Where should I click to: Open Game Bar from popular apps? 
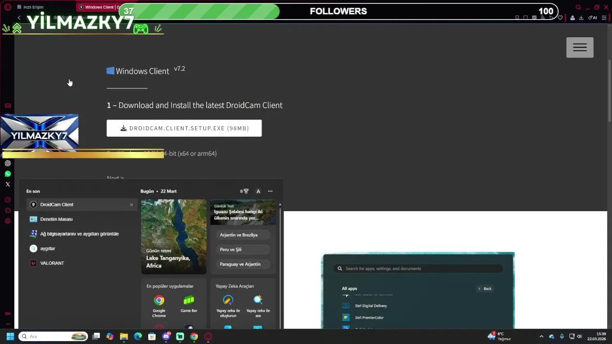tap(189, 304)
